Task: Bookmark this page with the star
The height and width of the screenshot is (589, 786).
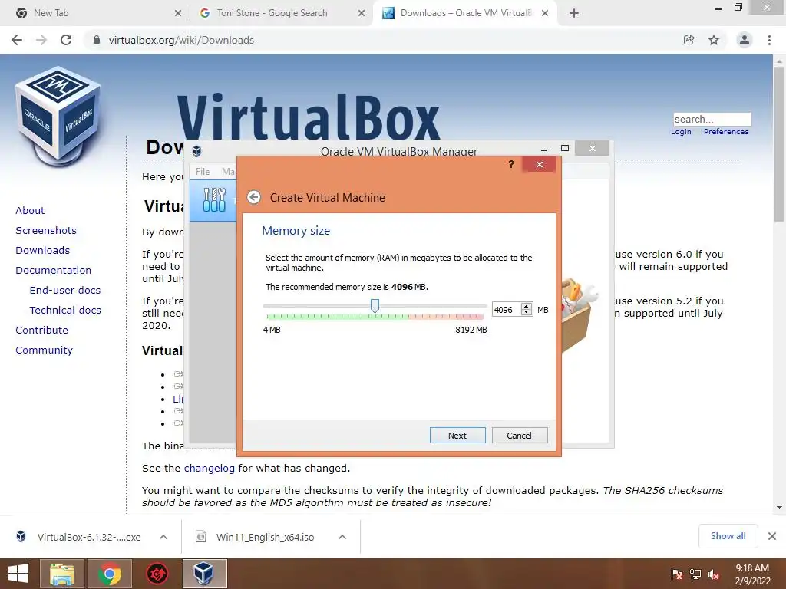Action: tap(714, 40)
